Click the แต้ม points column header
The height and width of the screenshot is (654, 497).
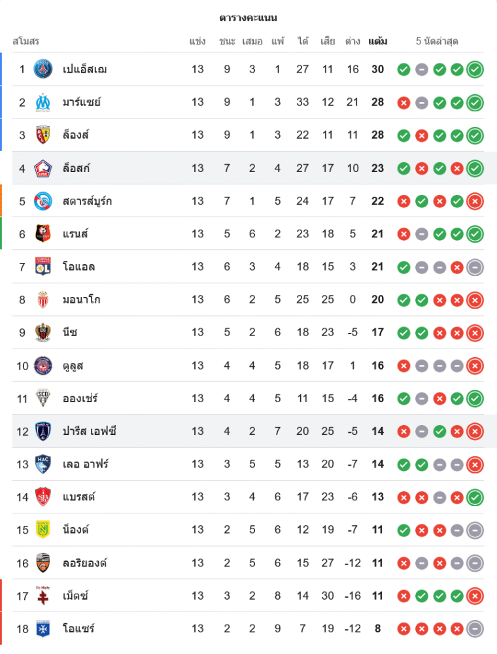pyautogui.click(x=377, y=41)
